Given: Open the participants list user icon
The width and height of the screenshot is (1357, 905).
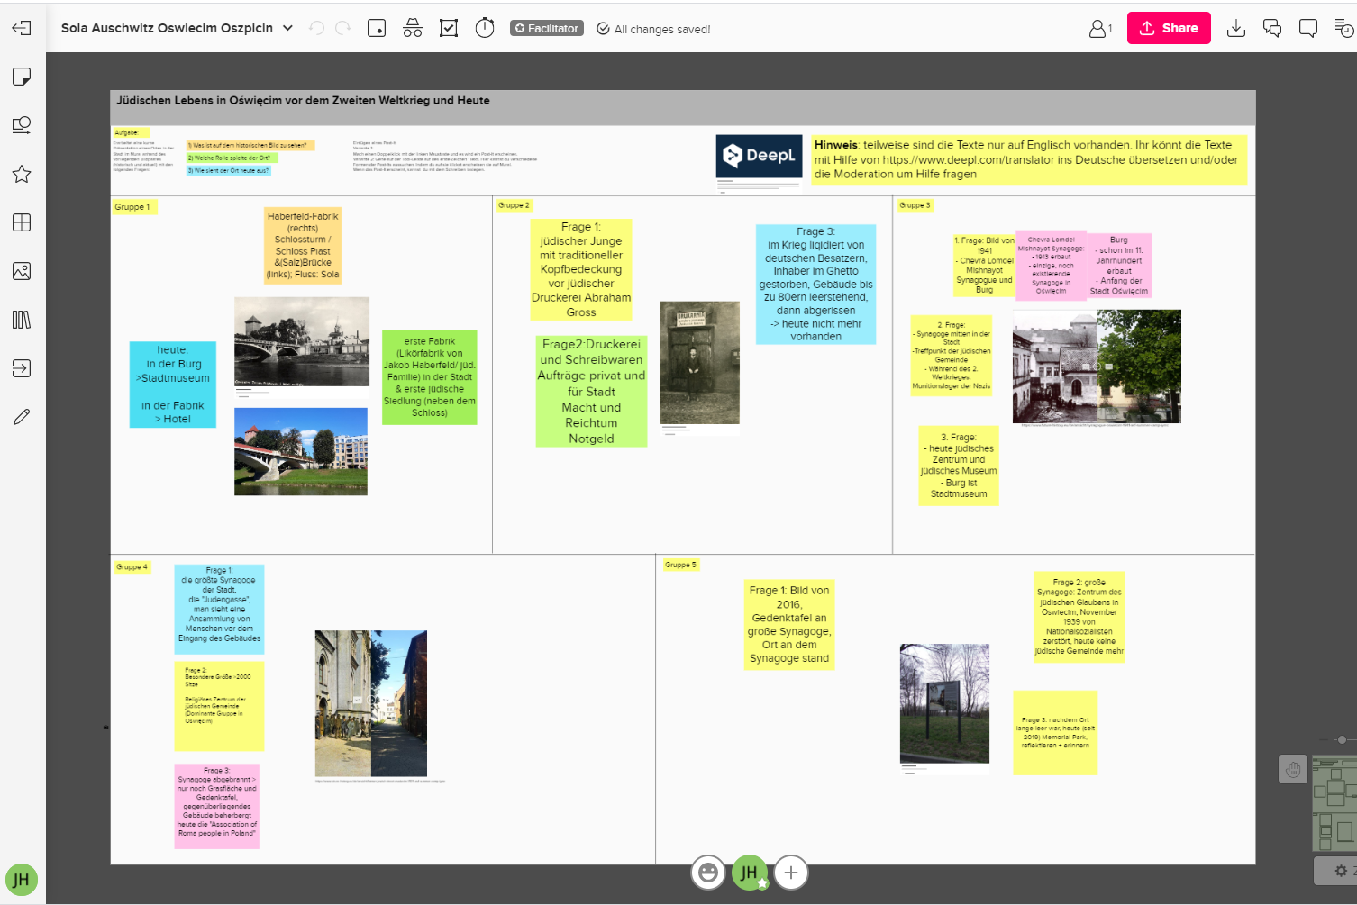Looking at the screenshot, I should (1099, 28).
